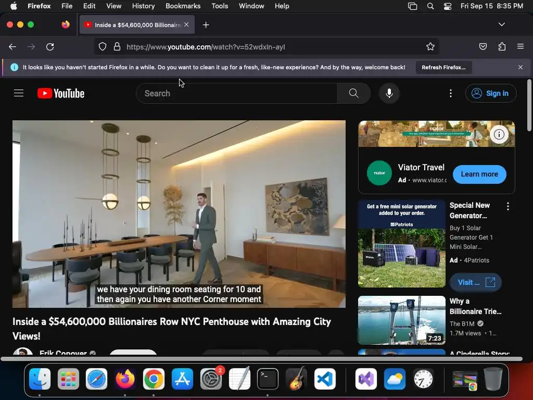Screen dimensions: 533x400
Task: Open Firefox application menu
Action: pos(521,46)
